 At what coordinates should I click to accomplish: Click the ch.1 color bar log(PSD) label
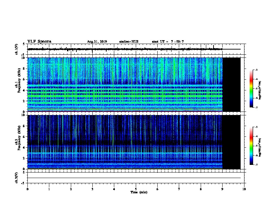260,90
